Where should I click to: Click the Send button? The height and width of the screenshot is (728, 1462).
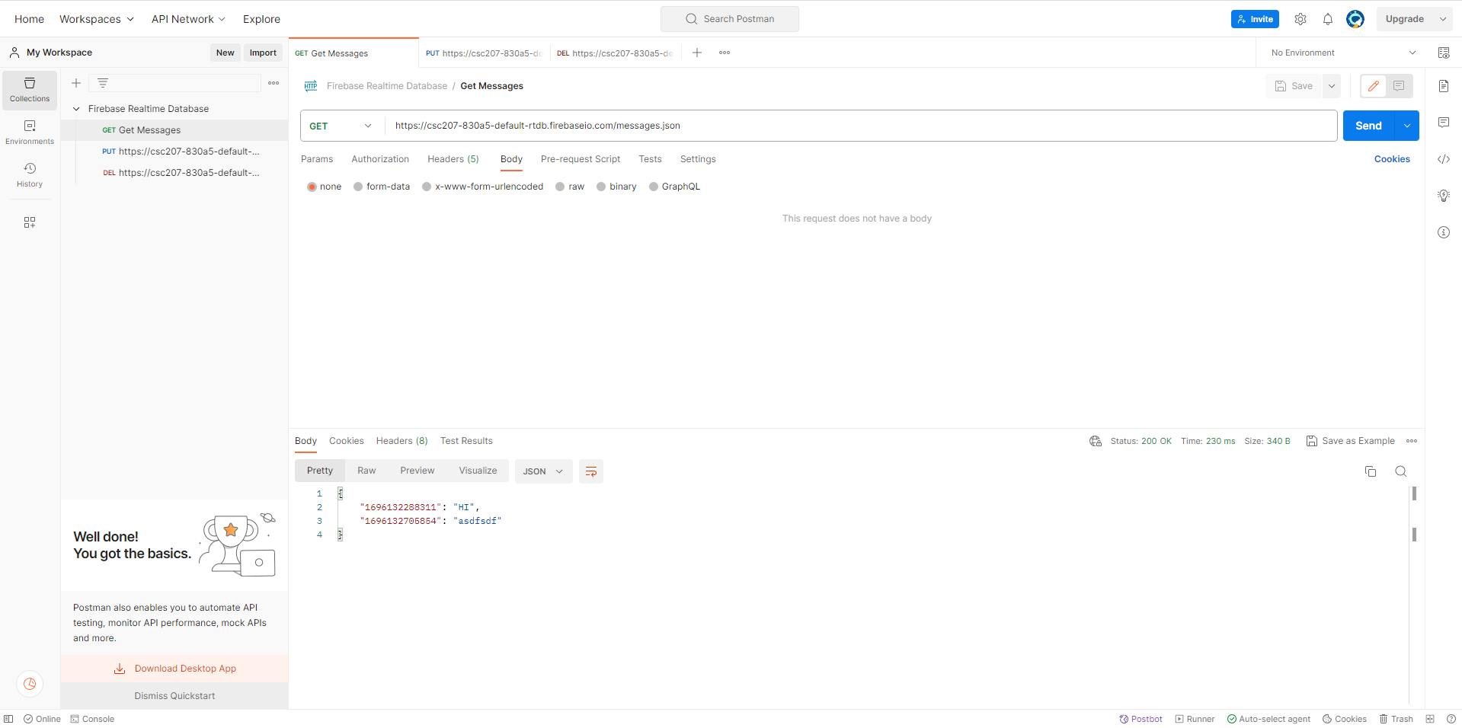pos(1368,126)
